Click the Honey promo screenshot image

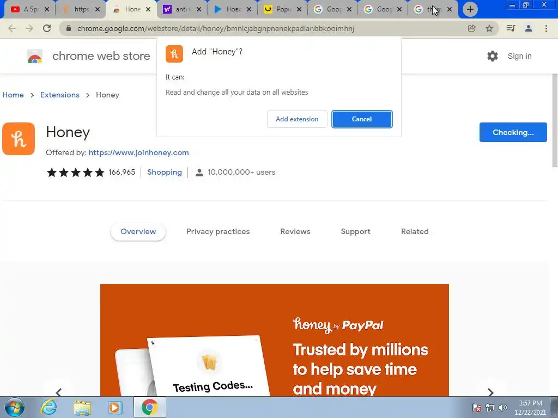(275, 340)
